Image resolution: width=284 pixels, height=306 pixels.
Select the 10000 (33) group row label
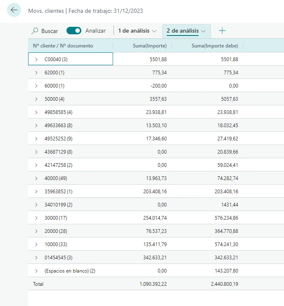[x=58, y=244]
